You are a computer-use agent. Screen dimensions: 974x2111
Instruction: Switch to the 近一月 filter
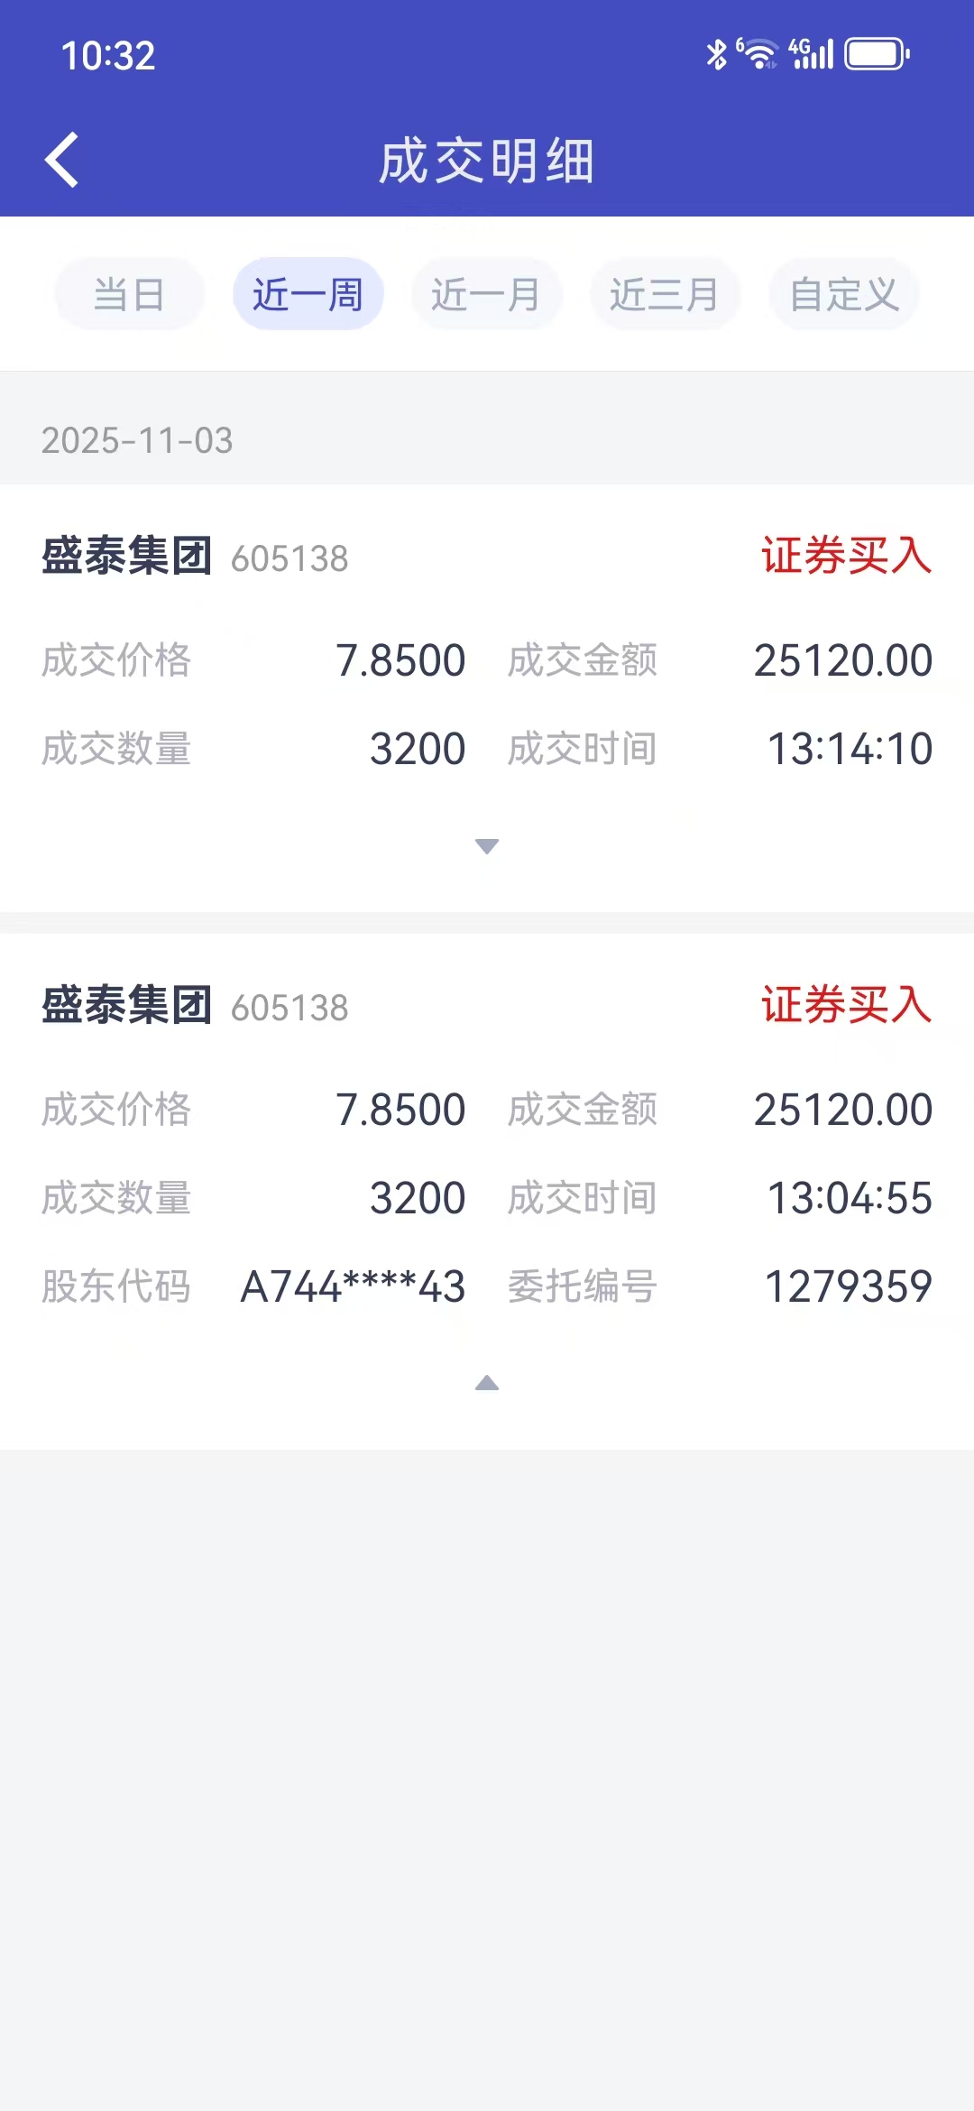[486, 294]
